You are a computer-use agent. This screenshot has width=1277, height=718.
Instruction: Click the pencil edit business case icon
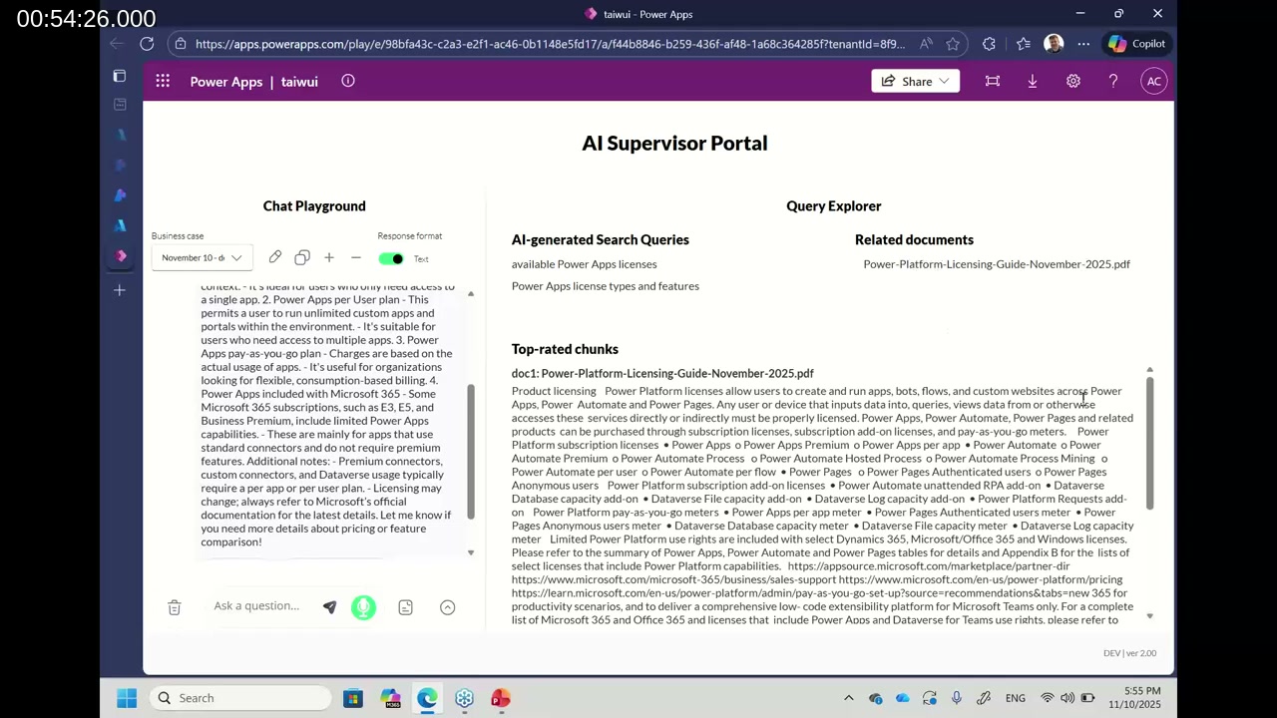[275, 258]
